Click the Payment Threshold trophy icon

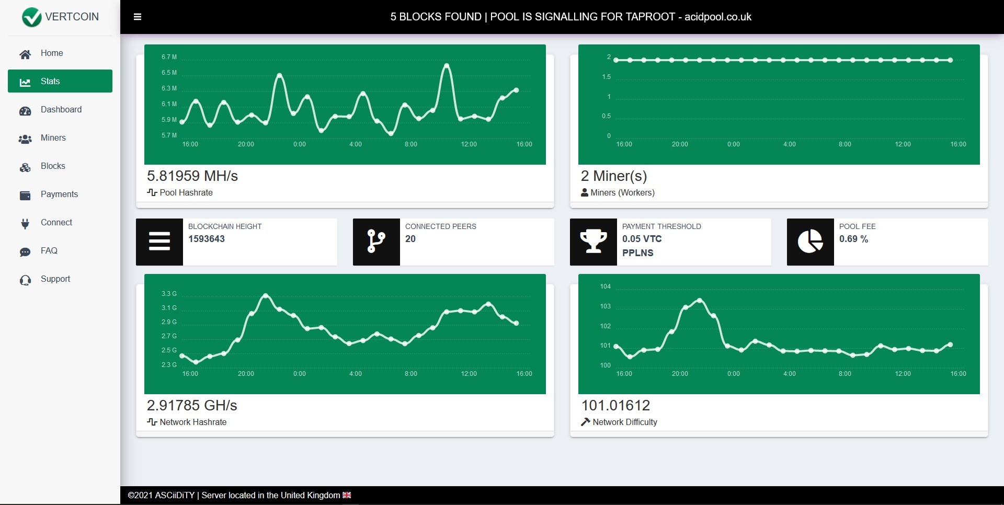point(594,242)
